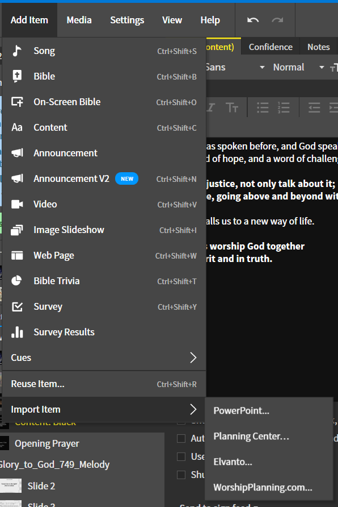This screenshot has height=507, width=338.
Task: Import from Elvanto
Action: point(232,462)
